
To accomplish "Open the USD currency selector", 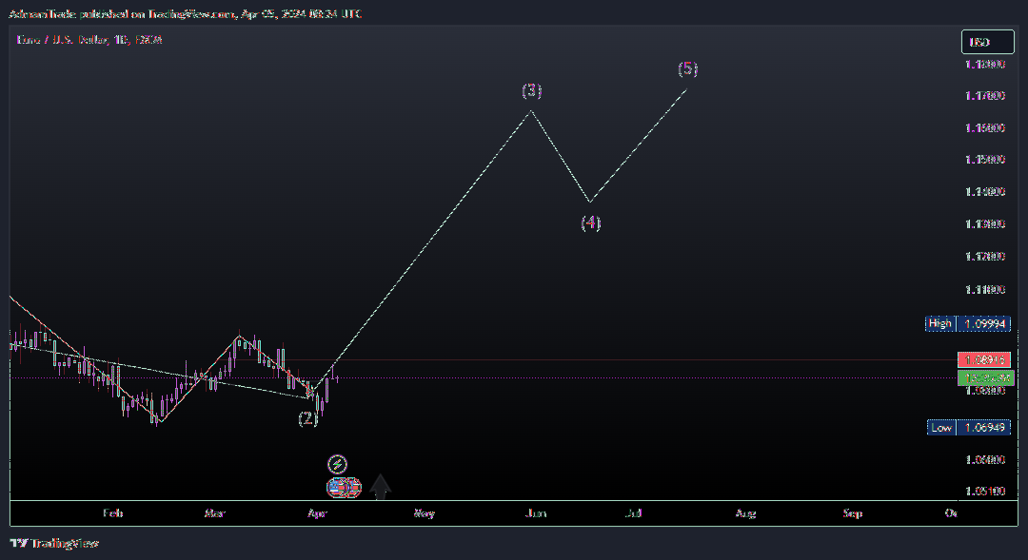I will point(987,42).
